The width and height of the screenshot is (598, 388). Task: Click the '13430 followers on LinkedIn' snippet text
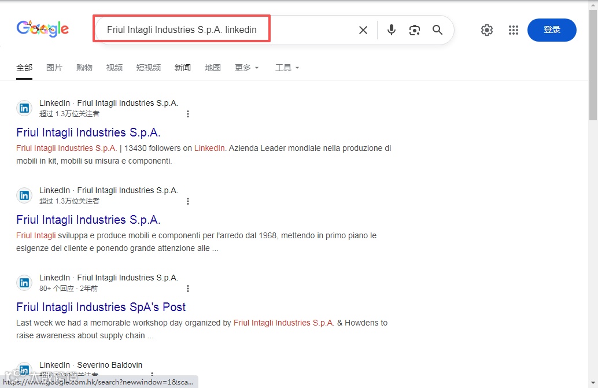click(x=175, y=148)
